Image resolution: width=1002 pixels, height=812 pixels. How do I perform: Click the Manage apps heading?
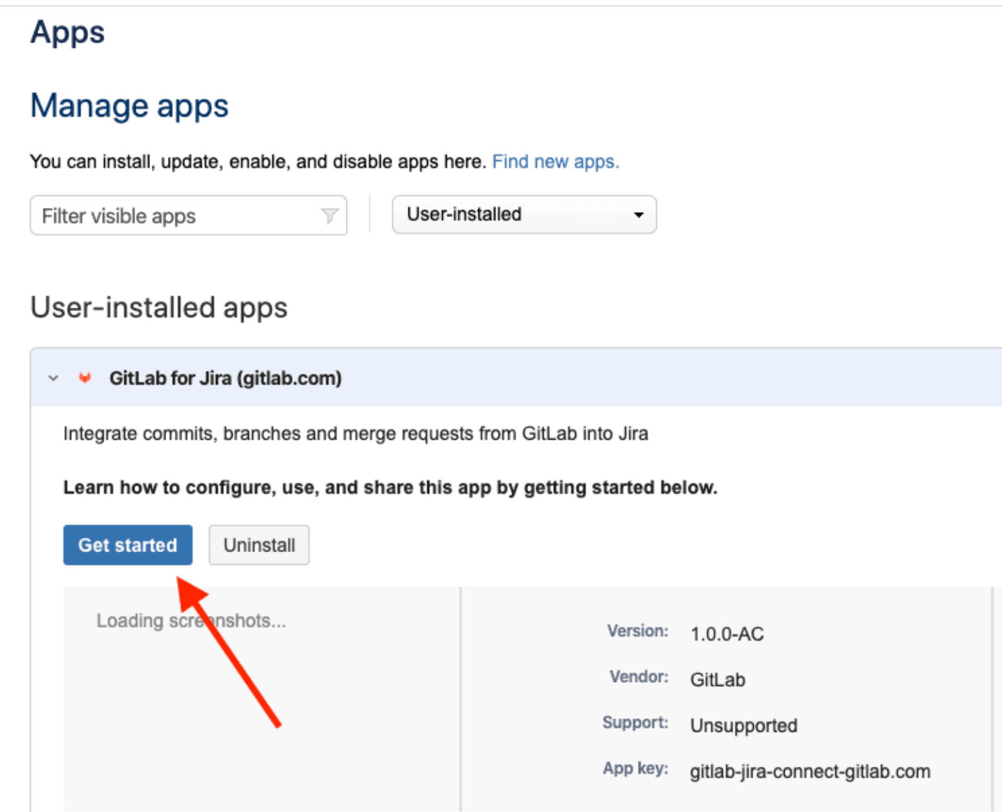[129, 105]
